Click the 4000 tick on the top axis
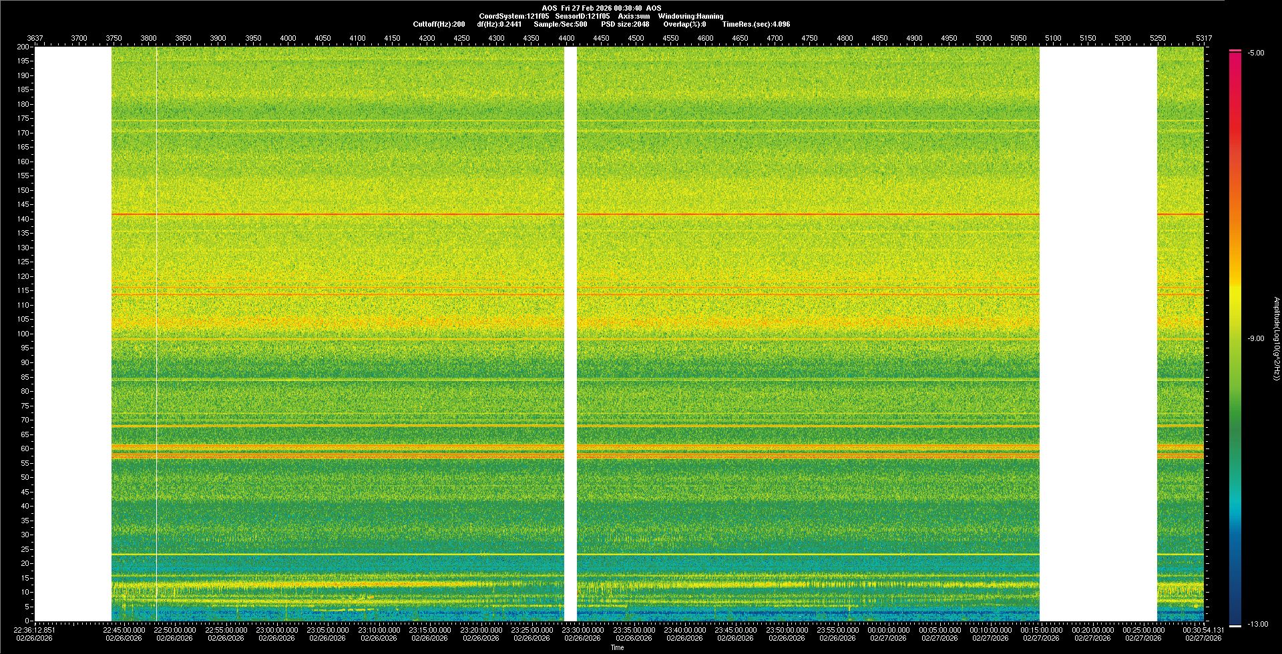Image resolution: width=1282 pixels, height=654 pixels. click(288, 38)
